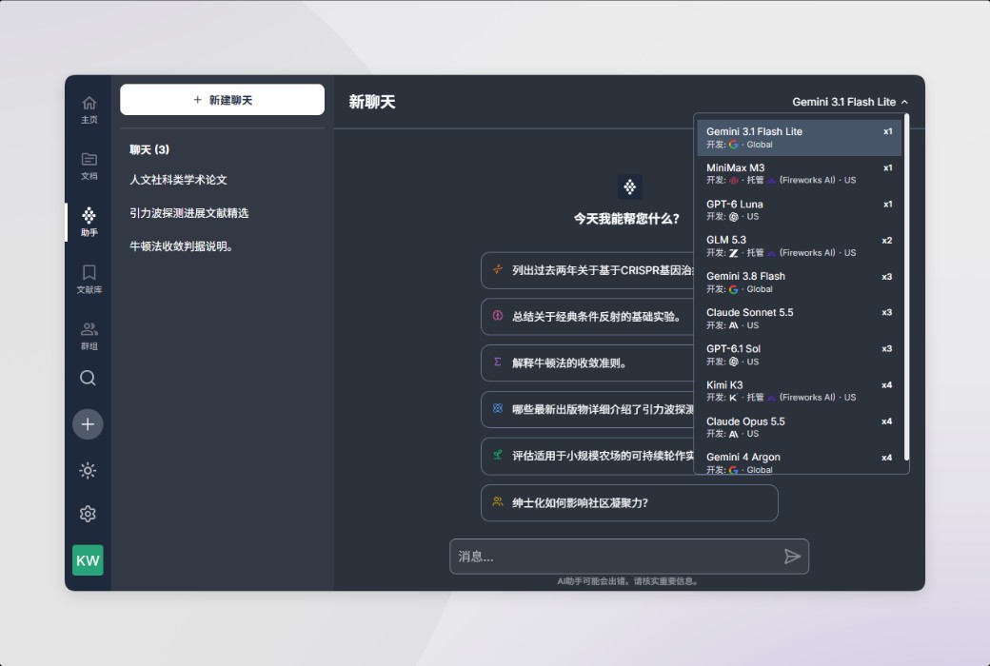This screenshot has height=666, width=990.
Task: Open the KW user avatar
Action: [x=88, y=560]
